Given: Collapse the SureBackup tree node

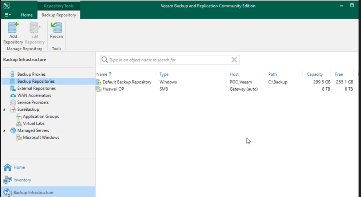Looking at the screenshot, I should coord(4,110).
